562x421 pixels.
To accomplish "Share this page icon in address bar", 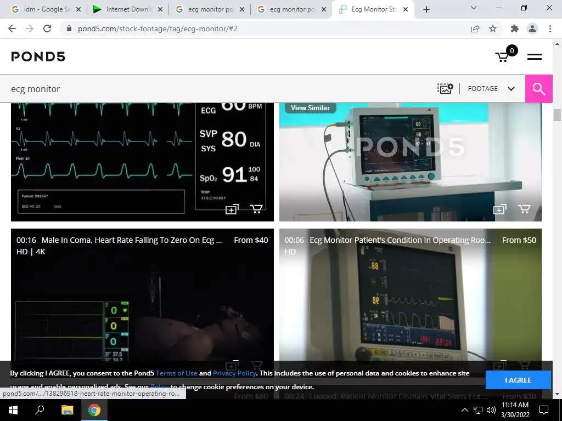I will 475,29.
